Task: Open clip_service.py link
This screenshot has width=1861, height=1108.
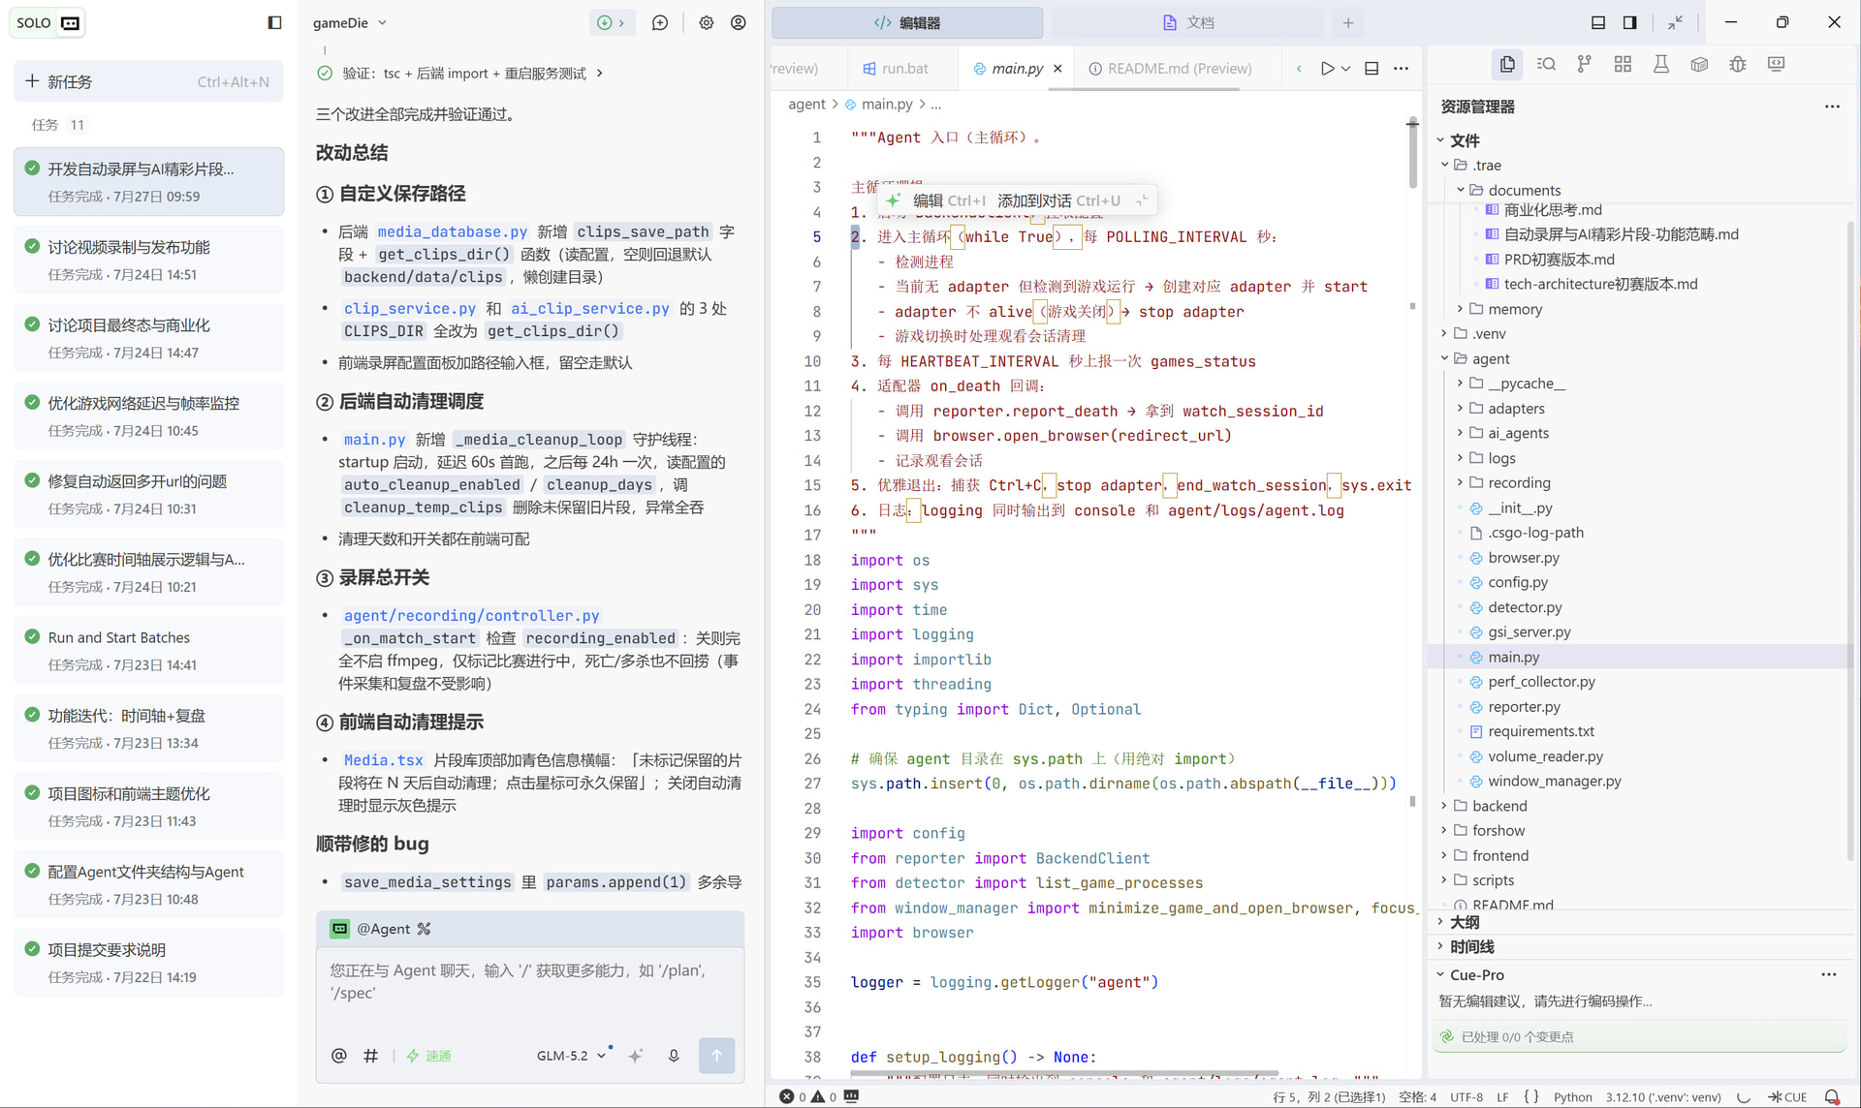Action: 409,308
